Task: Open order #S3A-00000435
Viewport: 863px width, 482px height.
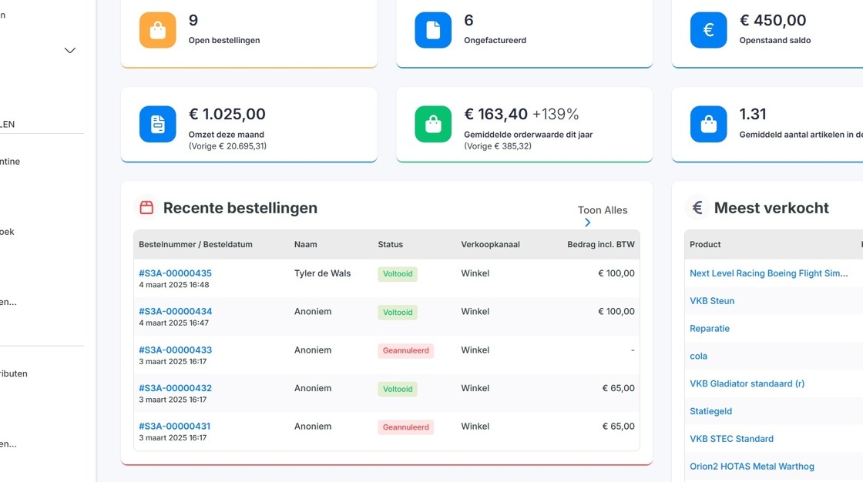Action: (x=175, y=273)
